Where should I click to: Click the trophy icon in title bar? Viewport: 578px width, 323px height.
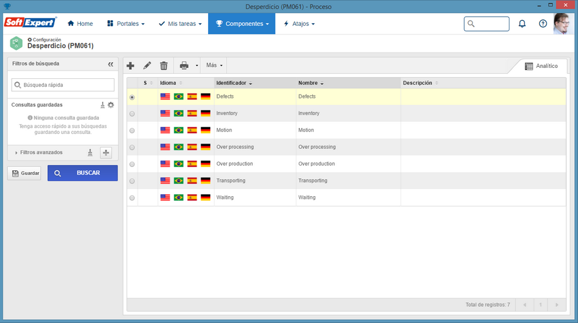7,6
